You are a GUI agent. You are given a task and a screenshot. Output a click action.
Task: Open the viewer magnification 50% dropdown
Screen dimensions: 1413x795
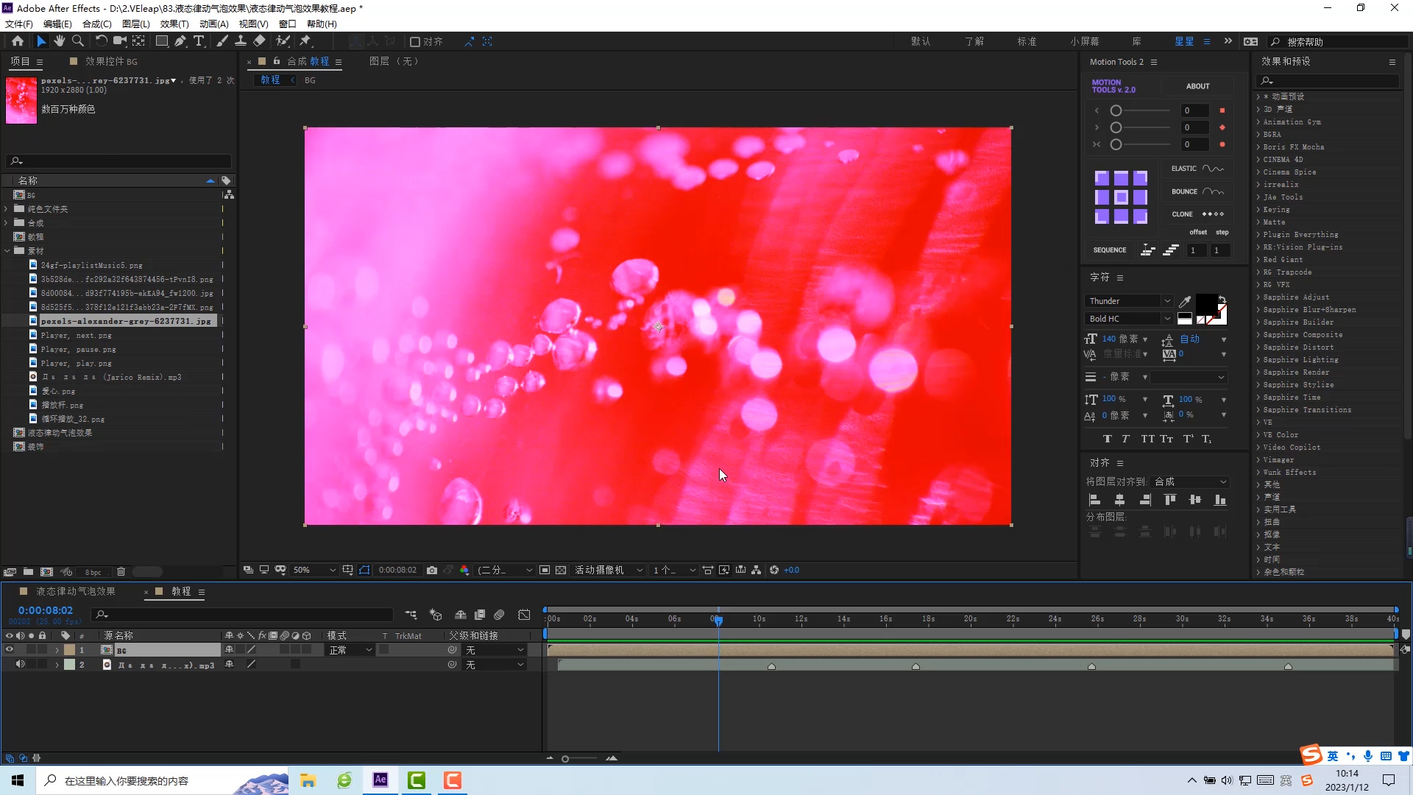(x=314, y=570)
